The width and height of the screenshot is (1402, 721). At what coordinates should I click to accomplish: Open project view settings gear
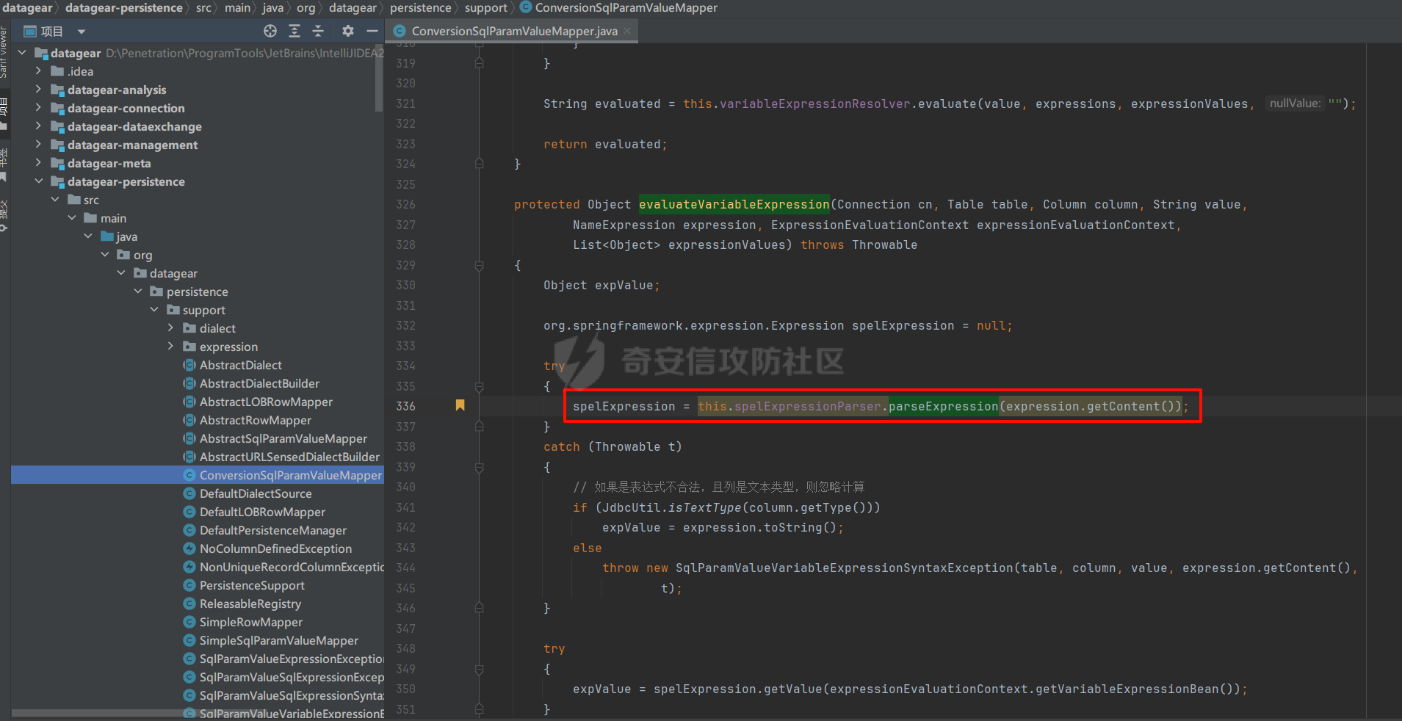[x=348, y=31]
